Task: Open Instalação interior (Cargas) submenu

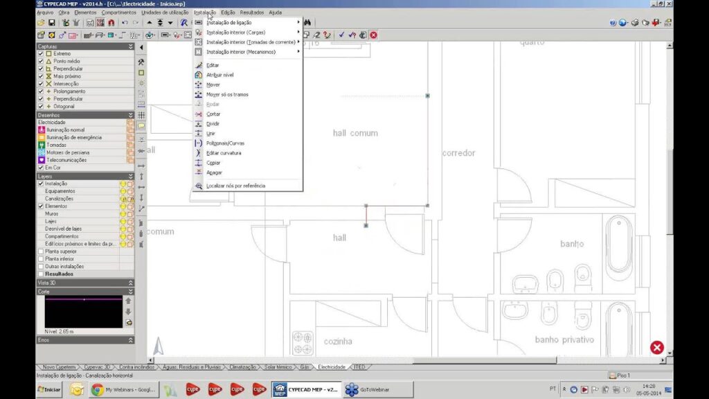Action: [x=235, y=33]
